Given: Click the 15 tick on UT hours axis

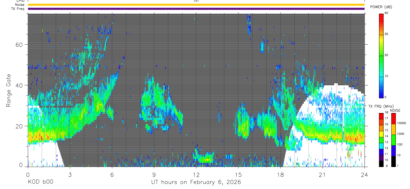Looking at the screenshot, I should 238,174.
